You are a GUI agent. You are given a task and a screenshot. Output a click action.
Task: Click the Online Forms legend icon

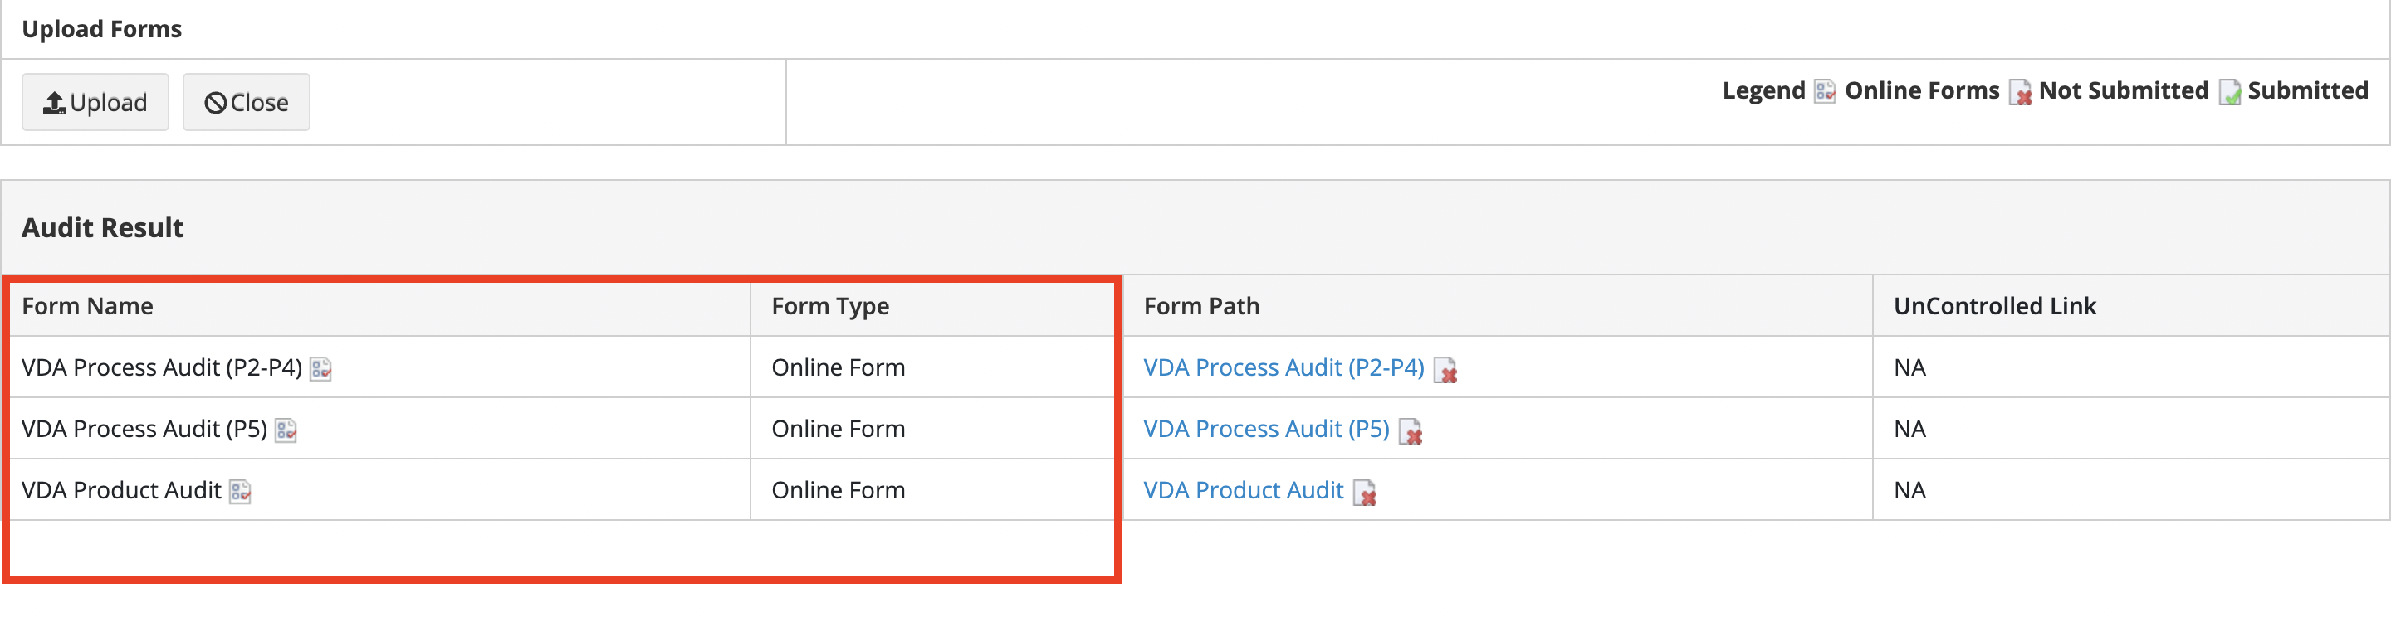coord(1825,91)
